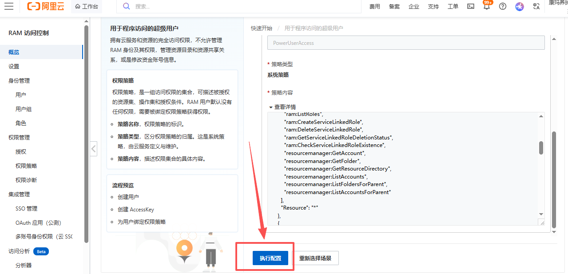Click the 快速开始 breadcrumb link
This screenshot has height=274, width=568.
point(261,28)
